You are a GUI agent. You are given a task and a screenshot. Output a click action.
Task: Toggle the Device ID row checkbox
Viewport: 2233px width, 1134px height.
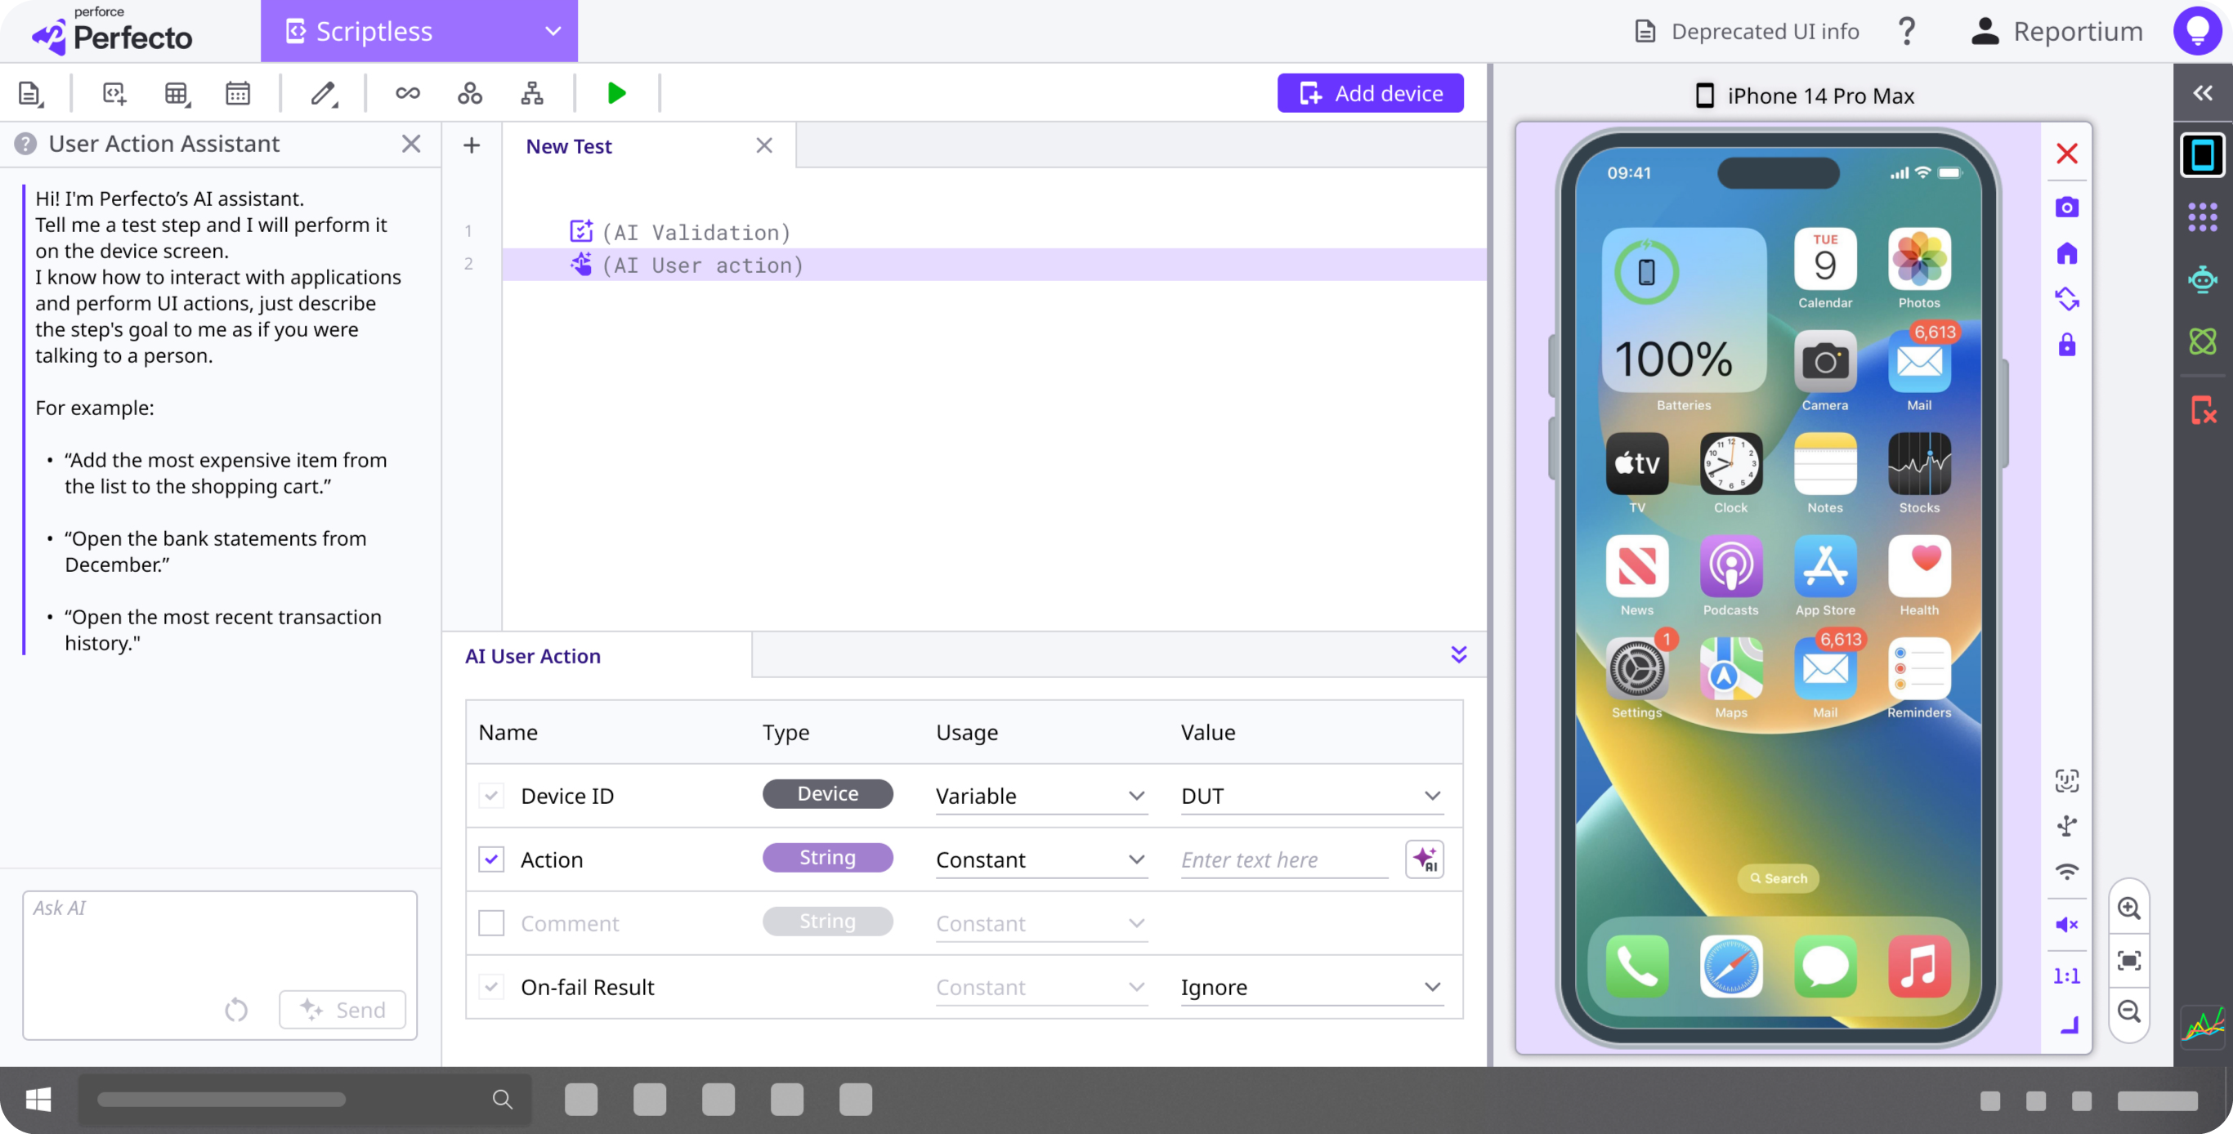tap(491, 795)
